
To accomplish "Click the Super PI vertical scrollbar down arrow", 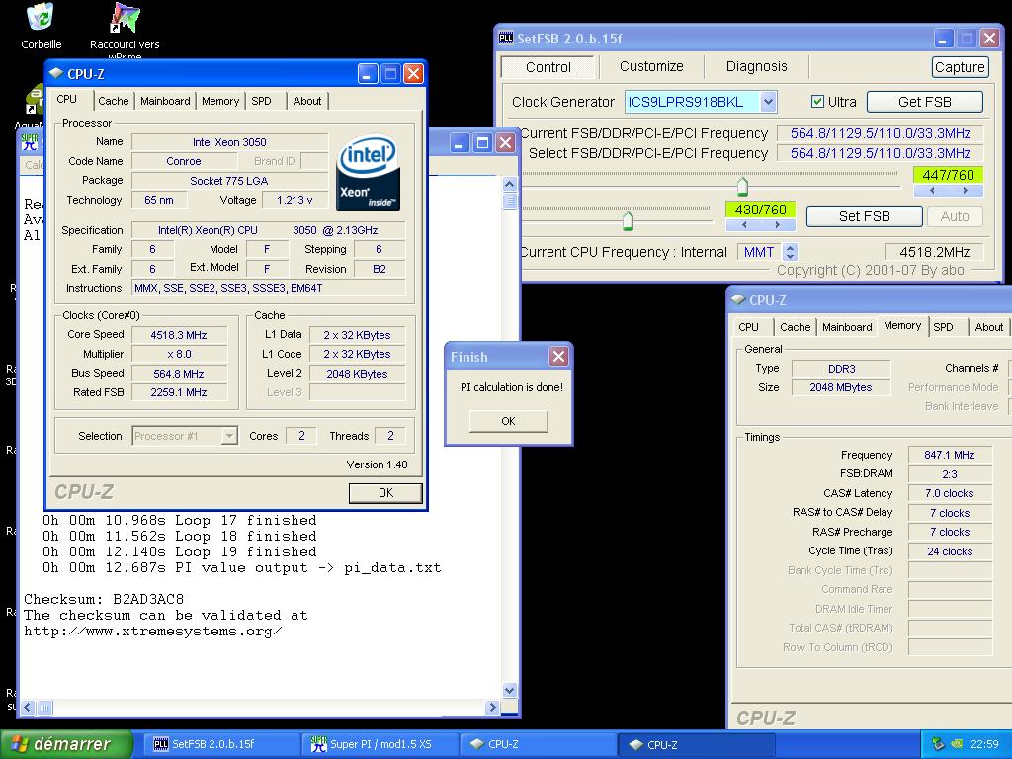I will 509,690.
